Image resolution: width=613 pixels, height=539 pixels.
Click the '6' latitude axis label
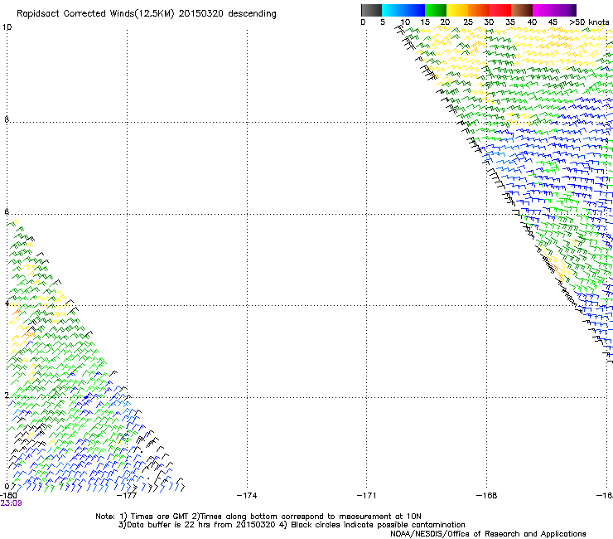(x=7, y=211)
